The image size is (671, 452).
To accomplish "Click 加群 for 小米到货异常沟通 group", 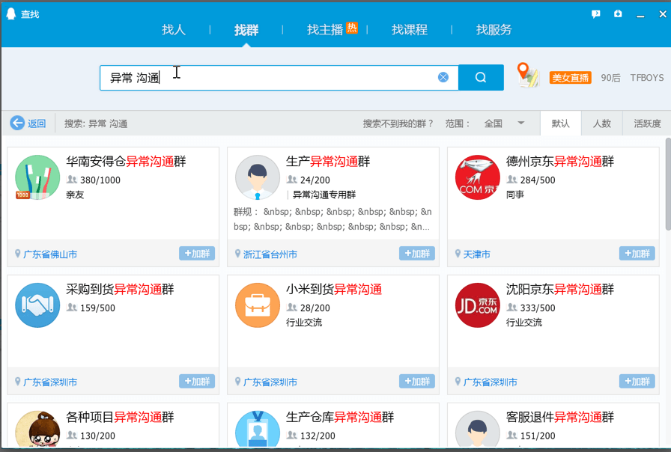I will (416, 382).
